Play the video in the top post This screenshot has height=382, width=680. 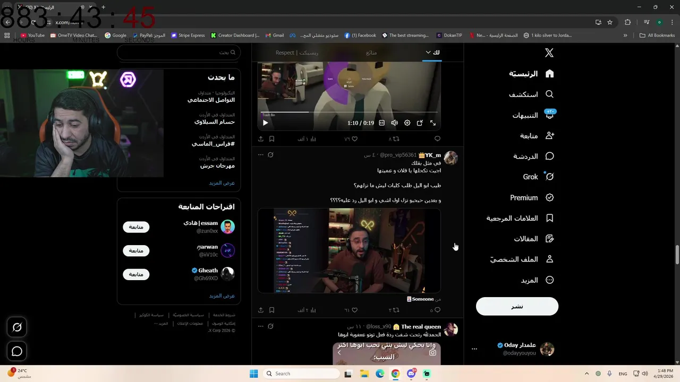(265, 123)
